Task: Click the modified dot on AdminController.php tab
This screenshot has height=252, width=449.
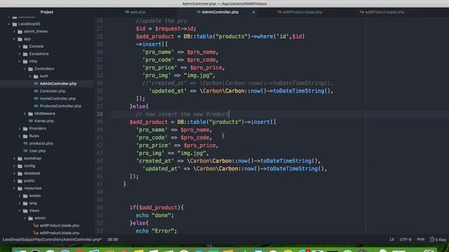Action: coord(253,13)
